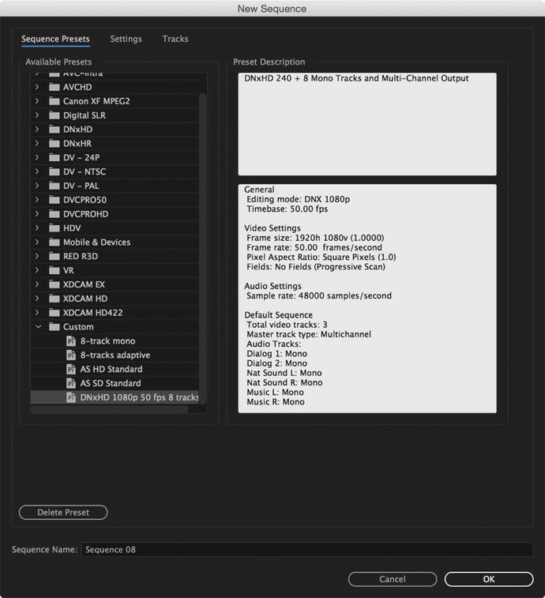Screen dimensions: 545x598
Task: Select the AS HD Standard preset
Action: point(115,369)
